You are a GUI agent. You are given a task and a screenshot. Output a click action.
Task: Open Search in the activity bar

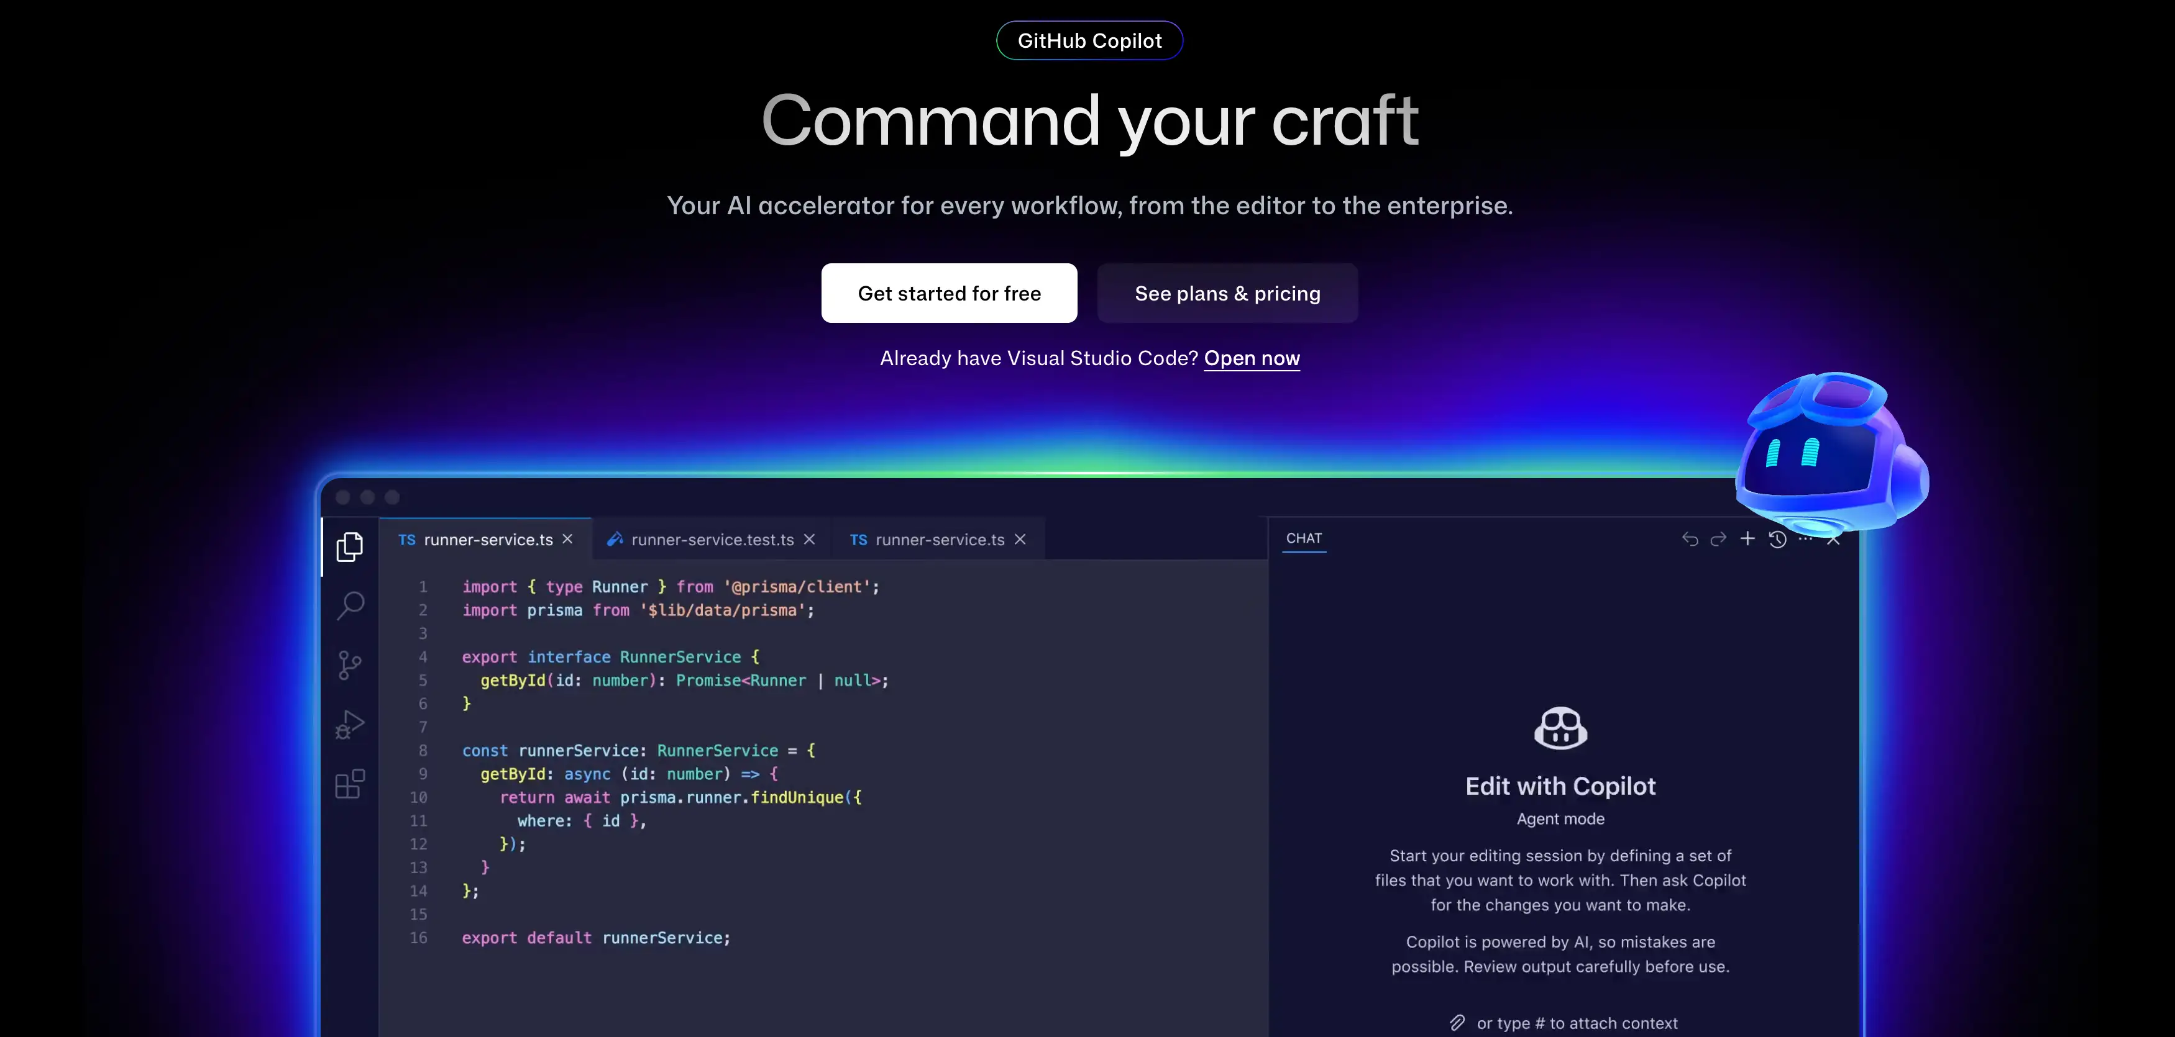(349, 606)
